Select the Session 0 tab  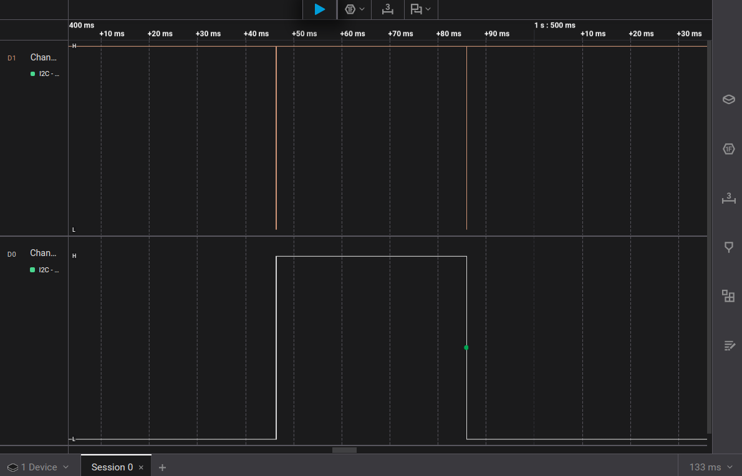pyautogui.click(x=112, y=467)
